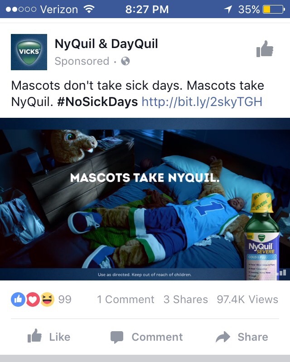Image resolution: width=290 pixels, height=362 pixels.
Task: Tap the Wi-Fi status icon
Action: point(89,9)
